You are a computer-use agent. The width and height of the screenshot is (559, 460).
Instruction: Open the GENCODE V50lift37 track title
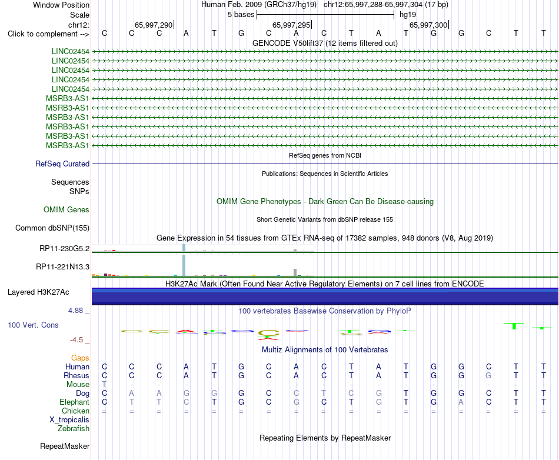pyautogui.click(x=325, y=43)
